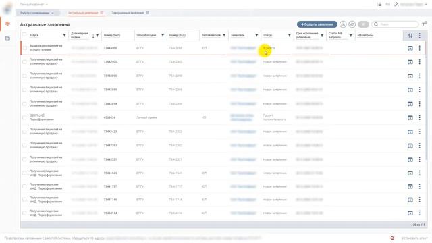This screenshot has height=243, width=432.
Task: Click into the search input field
Action: (x=394, y=24)
